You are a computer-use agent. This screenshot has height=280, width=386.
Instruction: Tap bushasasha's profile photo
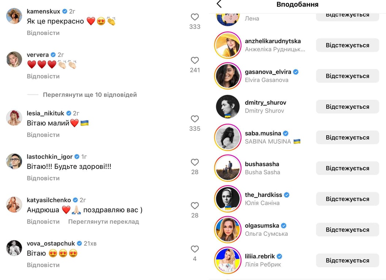point(228,168)
